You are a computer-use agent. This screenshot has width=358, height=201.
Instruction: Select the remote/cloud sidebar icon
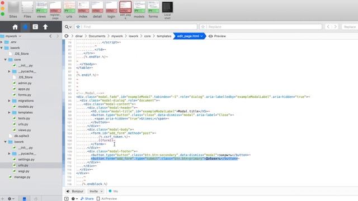coord(25,27)
